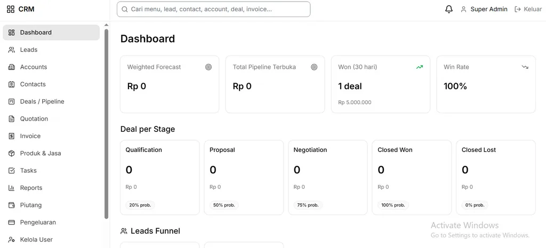Click the Pengeluaran credit card icon
Viewport: 546px width, 248px height.
[12, 222]
